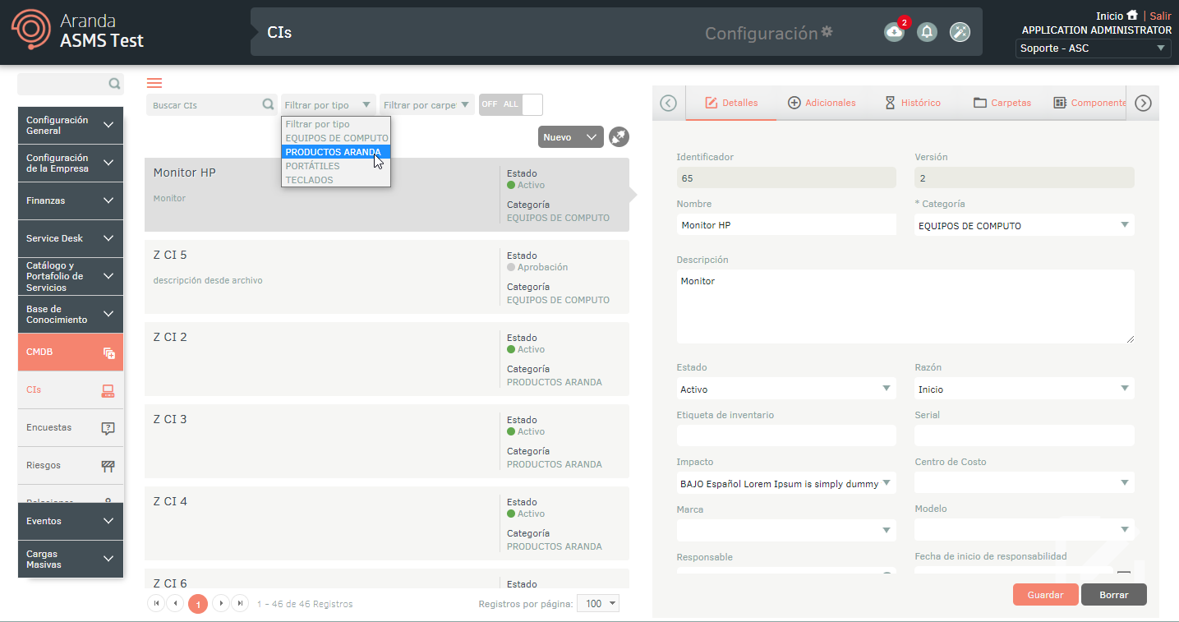Open the Categoría dropdown
The height and width of the screenshot is (622, 1179).
pyautogui.click(x=1025, y=225)
